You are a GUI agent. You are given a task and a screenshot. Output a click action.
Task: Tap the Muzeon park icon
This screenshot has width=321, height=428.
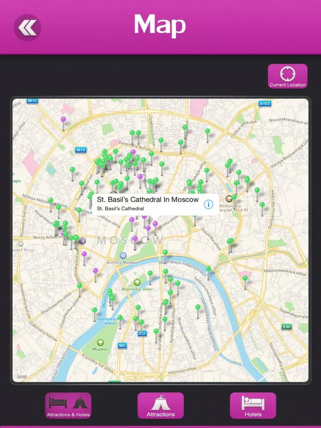coord(100,342)
